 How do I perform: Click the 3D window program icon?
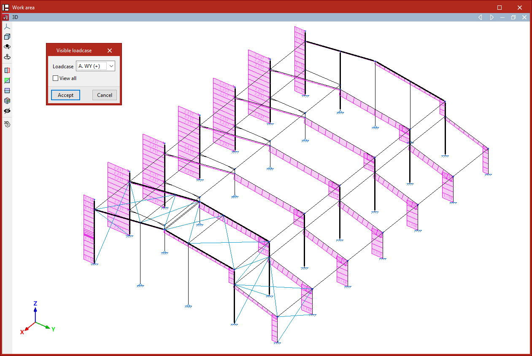[x=6, y=17]
